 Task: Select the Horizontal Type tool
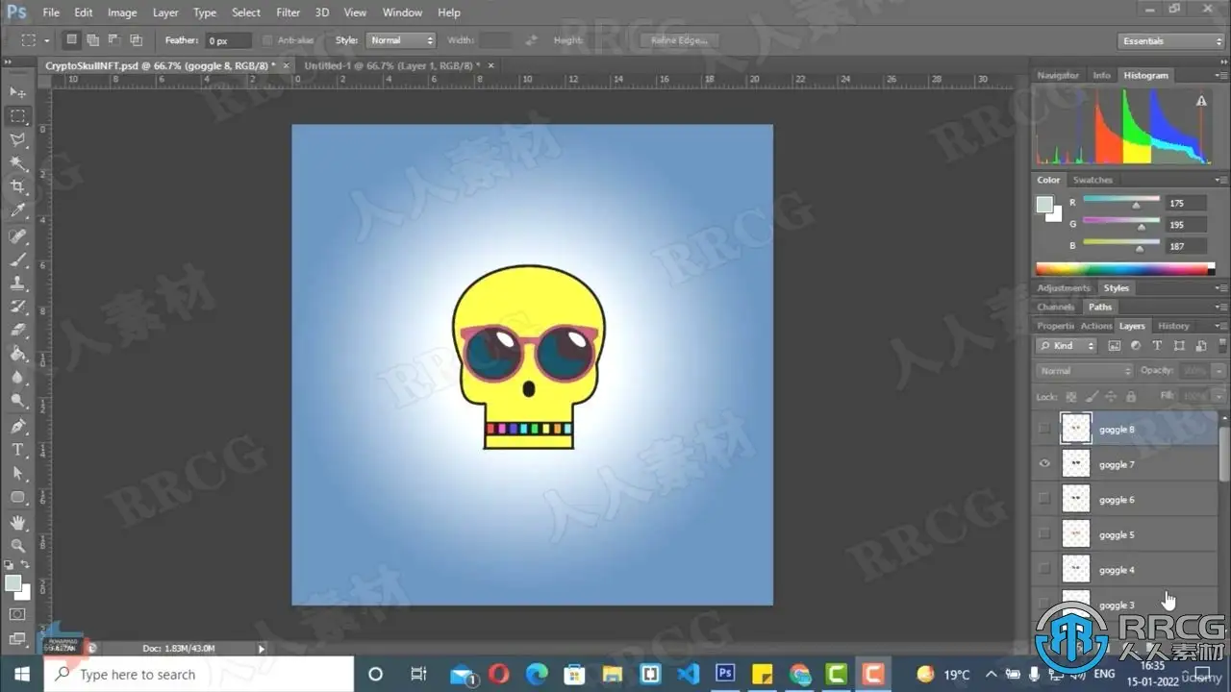point(17,449)
